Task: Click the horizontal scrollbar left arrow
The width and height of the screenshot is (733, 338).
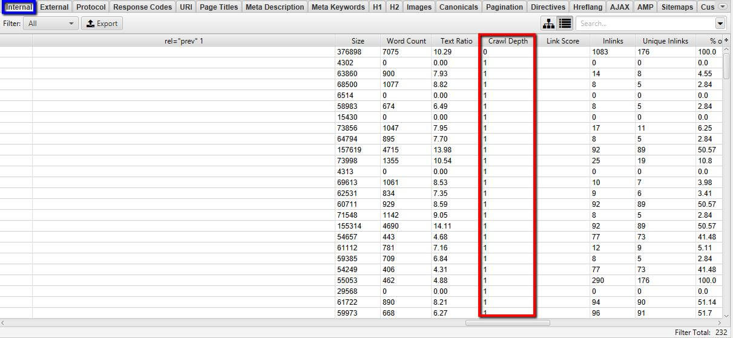Action: pos(3,323)
